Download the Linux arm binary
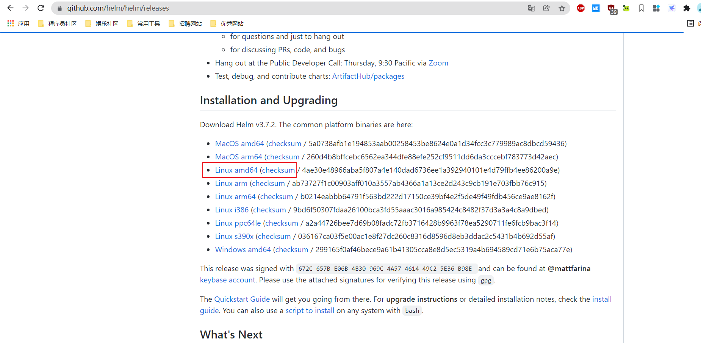This screenshot has width=701, height=343. coord(231,183)
